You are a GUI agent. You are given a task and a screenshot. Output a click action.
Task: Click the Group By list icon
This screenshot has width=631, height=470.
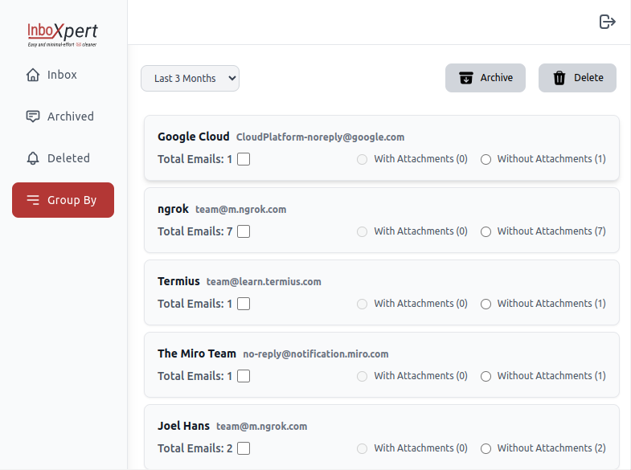click(x=33, y=200)
